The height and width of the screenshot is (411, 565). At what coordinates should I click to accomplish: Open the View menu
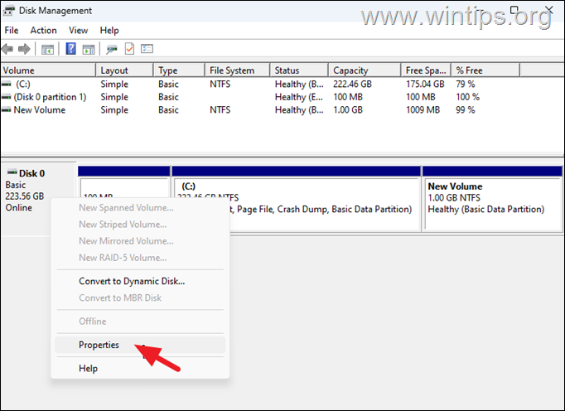(79, 31)
